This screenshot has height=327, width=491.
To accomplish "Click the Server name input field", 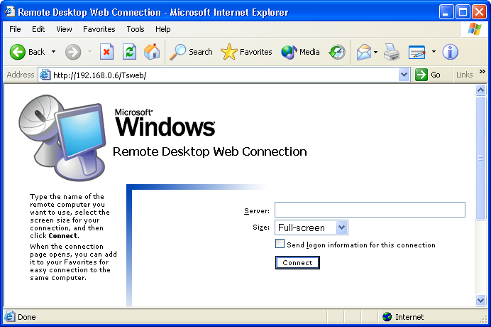I will (370, 210).
